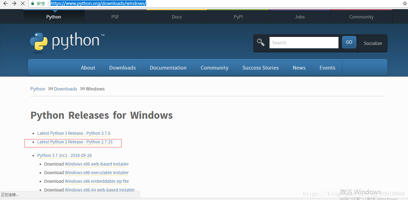Open the Downloads navigation menu
The width and height of the screenshot is (408, 200).
coord(122,68)
